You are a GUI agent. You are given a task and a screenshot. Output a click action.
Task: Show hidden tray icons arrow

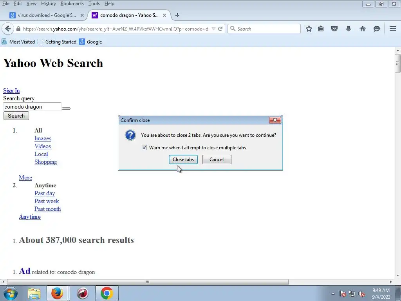[333, 294]
